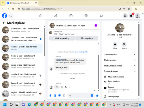Send a voice clip with microphone icon
Image resolution: width=144 pixels, height=108 pixels.
point(50,96)
